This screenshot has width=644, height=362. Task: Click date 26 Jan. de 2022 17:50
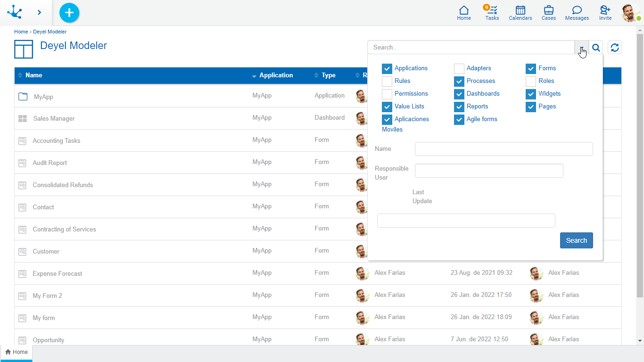(481, 295)
